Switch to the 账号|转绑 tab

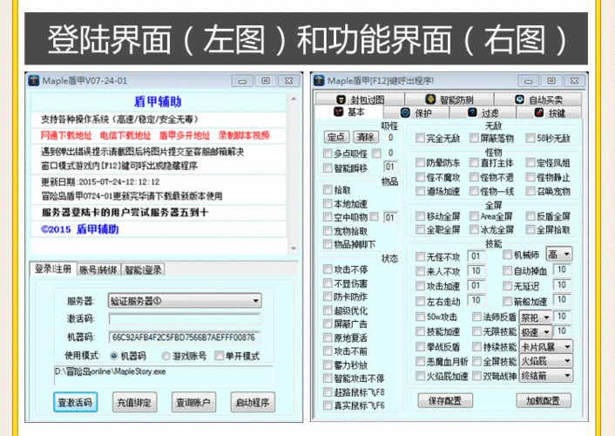click(98, 269)
